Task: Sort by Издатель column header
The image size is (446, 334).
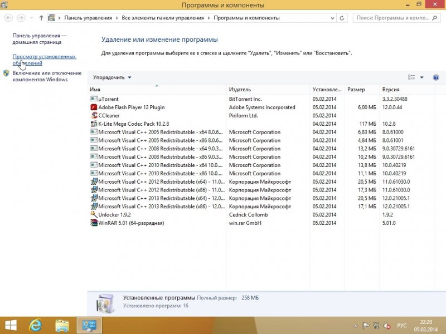Action: point(268,90)
